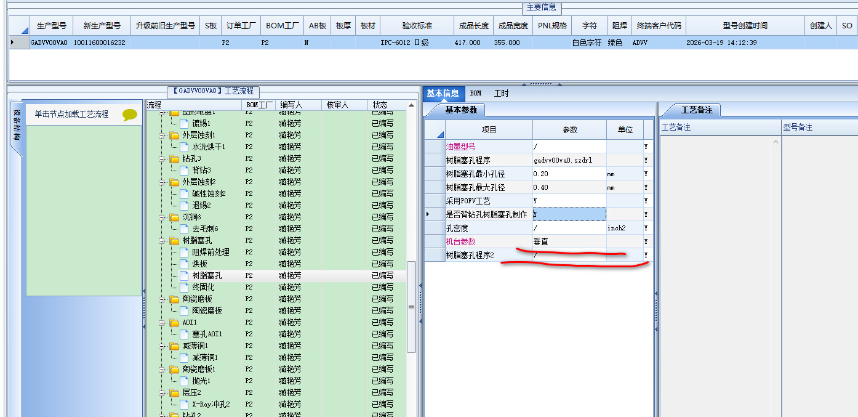Image resolution: width=858 pixels, height=417 pixels.
Task: Click the document icon beside 碱性蚀刻2
Action: click(184, 193)
